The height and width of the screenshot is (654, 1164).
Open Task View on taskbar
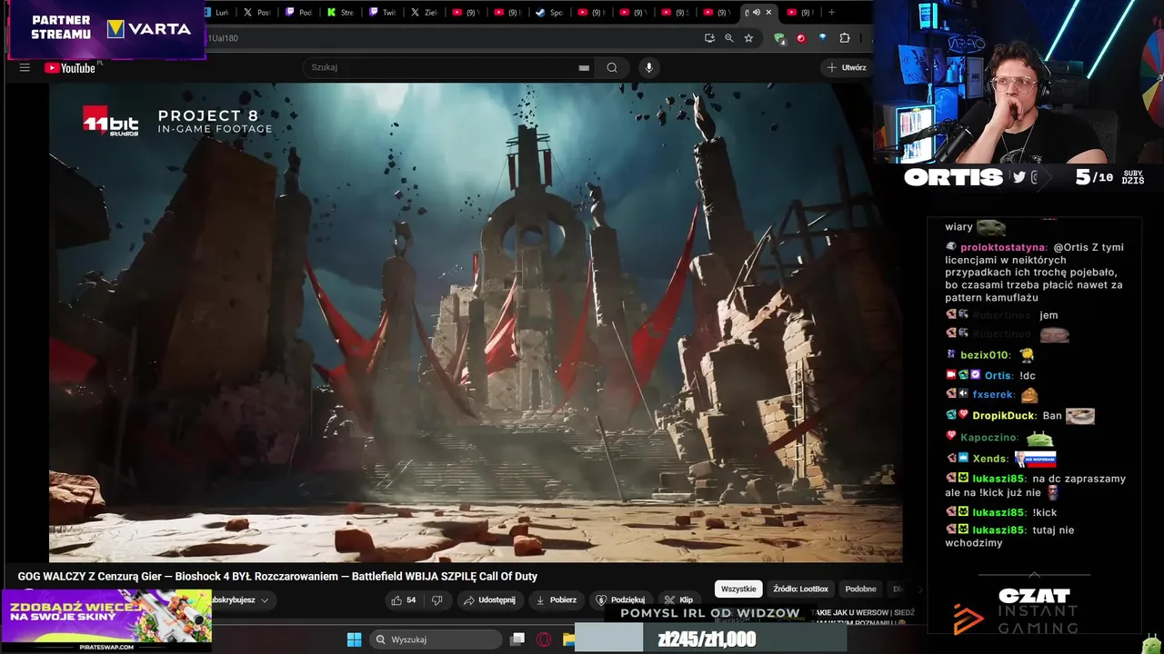(x=517, y=639)
